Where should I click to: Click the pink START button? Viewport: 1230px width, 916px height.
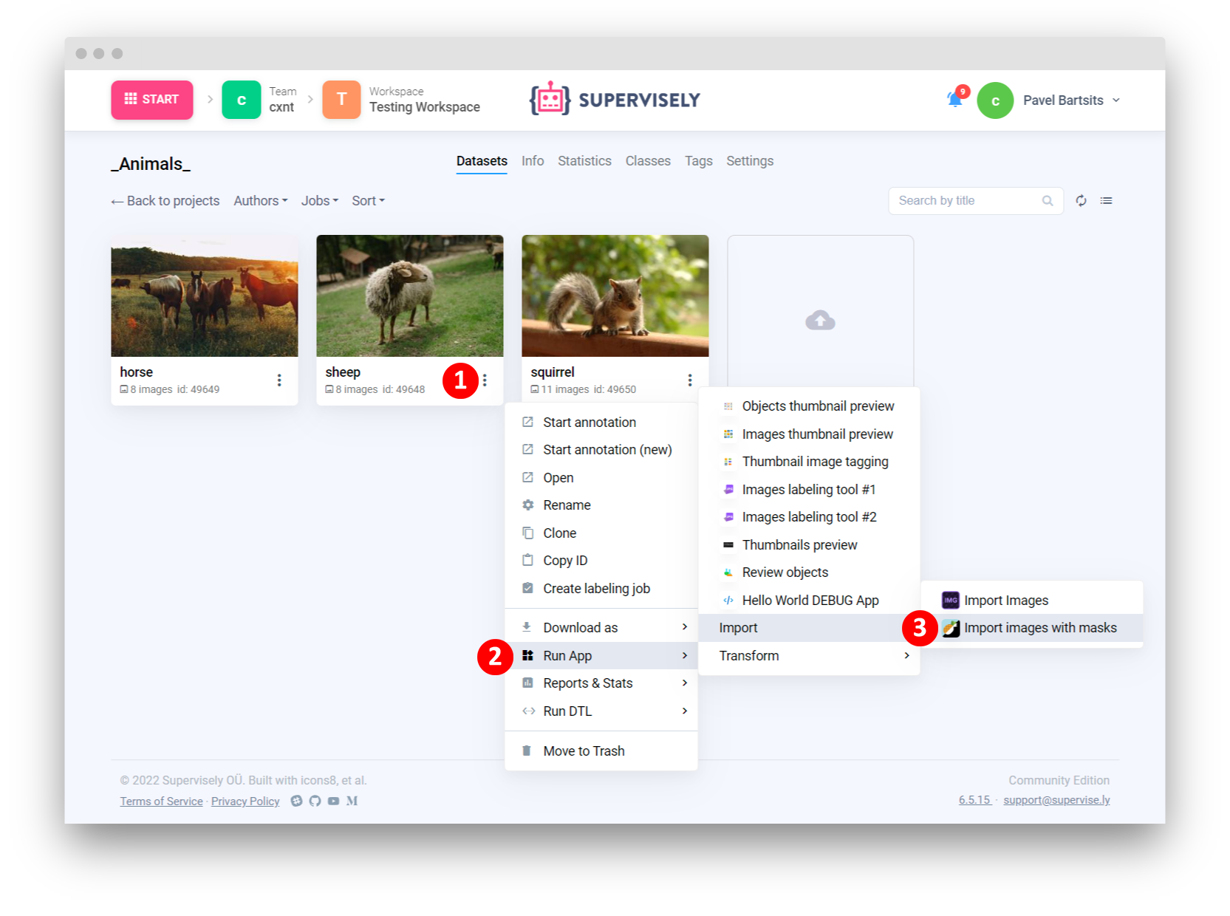151,99
